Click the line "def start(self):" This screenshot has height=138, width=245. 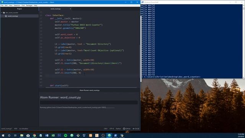pos(59,85)
